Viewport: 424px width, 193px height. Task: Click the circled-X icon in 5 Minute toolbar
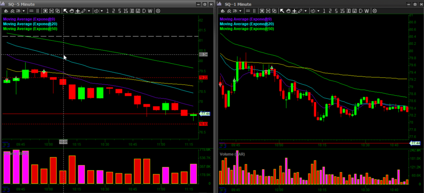[158, 11]
